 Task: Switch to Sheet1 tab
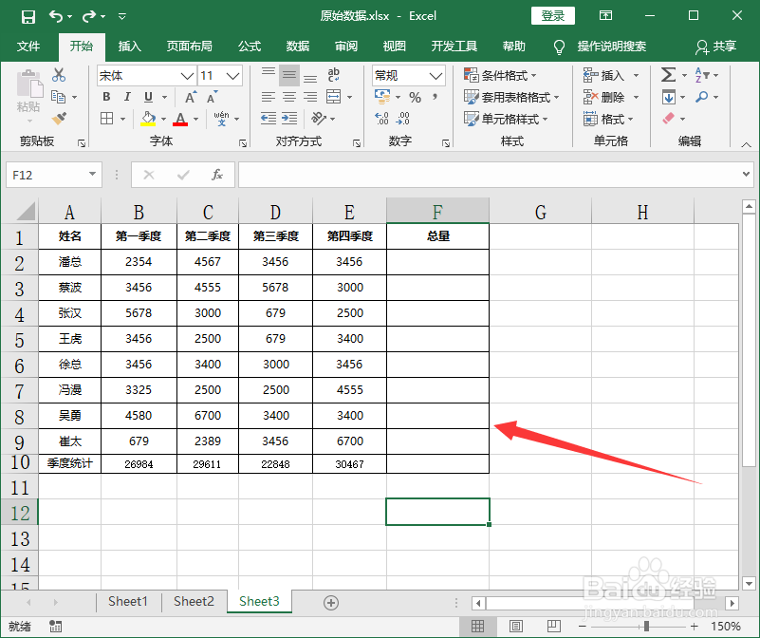[128, 602]
